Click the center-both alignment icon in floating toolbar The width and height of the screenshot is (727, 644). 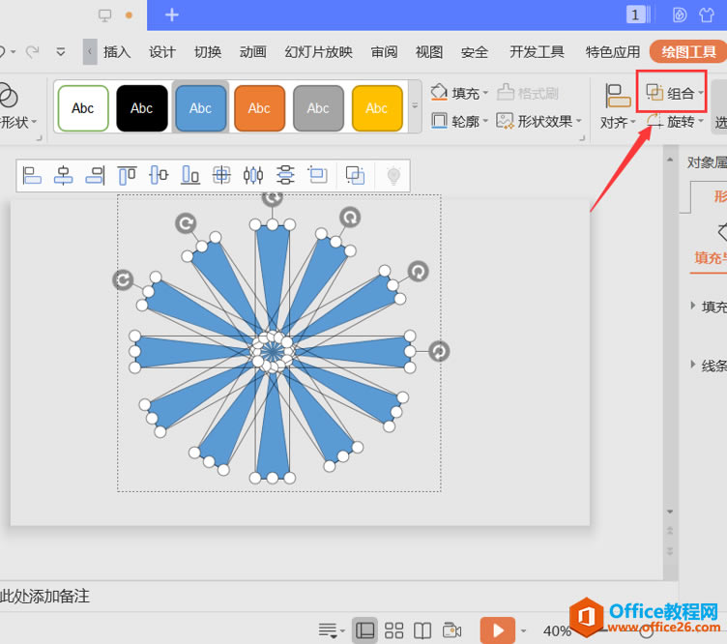point(221,175)
